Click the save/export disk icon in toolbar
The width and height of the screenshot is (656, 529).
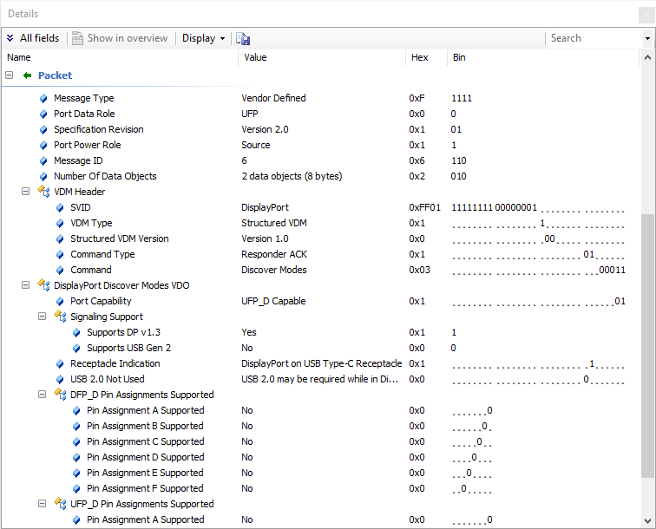243,38
